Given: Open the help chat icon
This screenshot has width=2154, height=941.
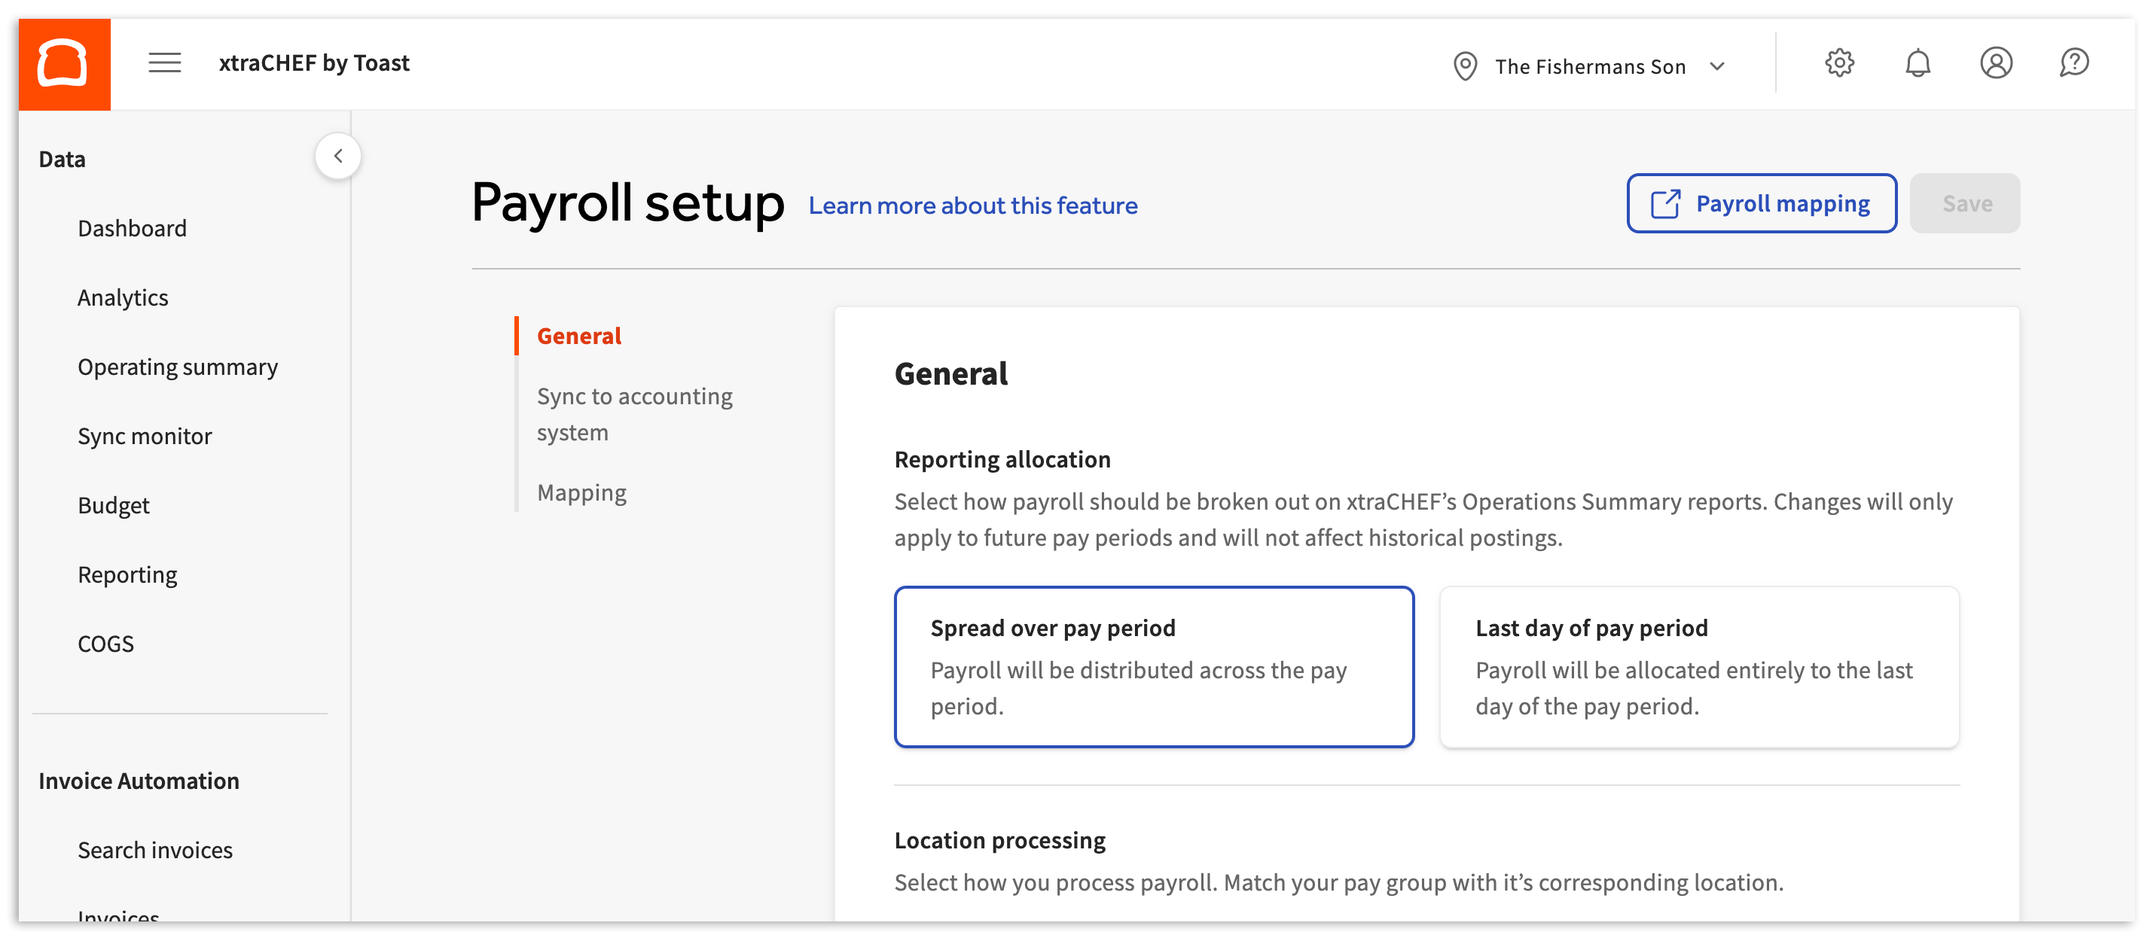Looking at the screenshot, I should [x=2073, y=63].
